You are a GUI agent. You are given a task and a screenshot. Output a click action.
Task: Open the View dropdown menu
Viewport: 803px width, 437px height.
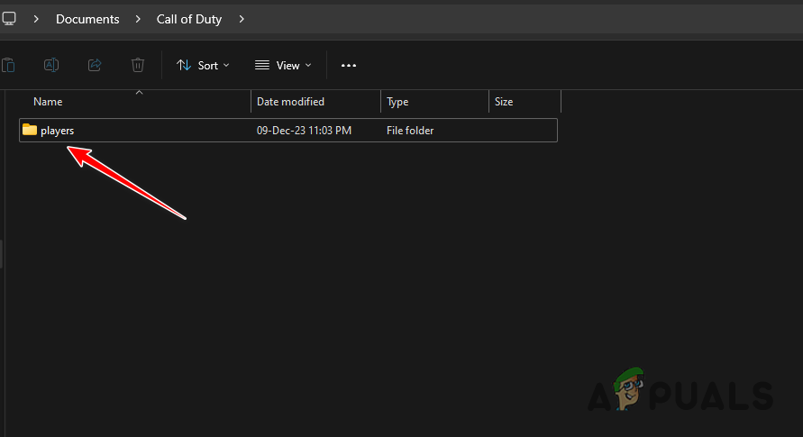(283, 66)
